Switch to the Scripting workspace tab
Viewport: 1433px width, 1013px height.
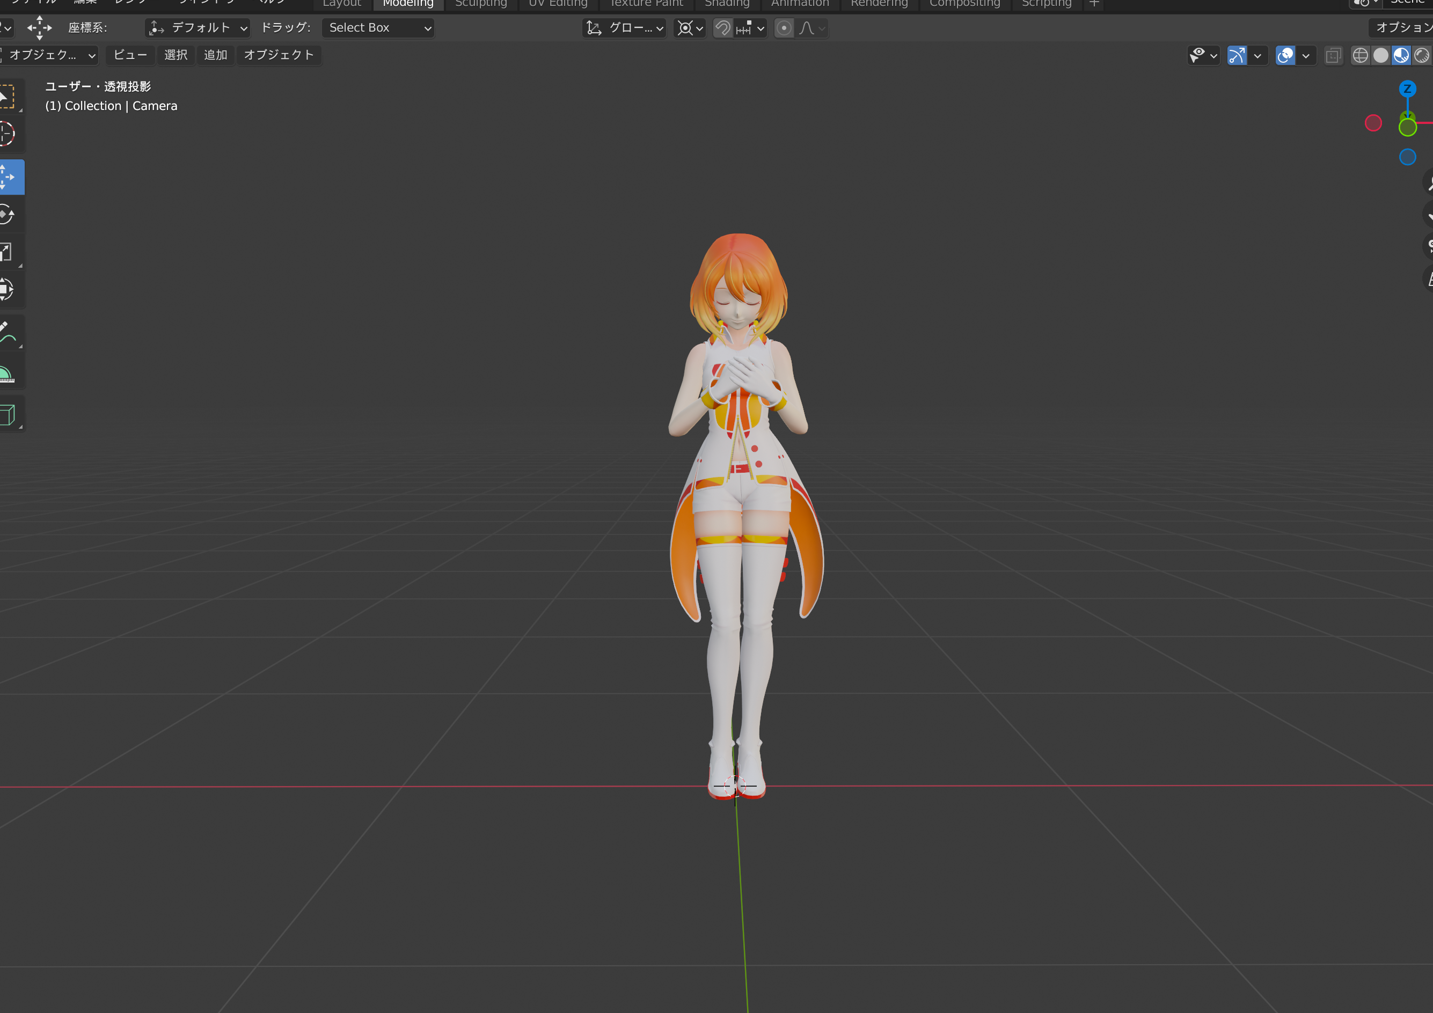click(x=1047, y=4)
